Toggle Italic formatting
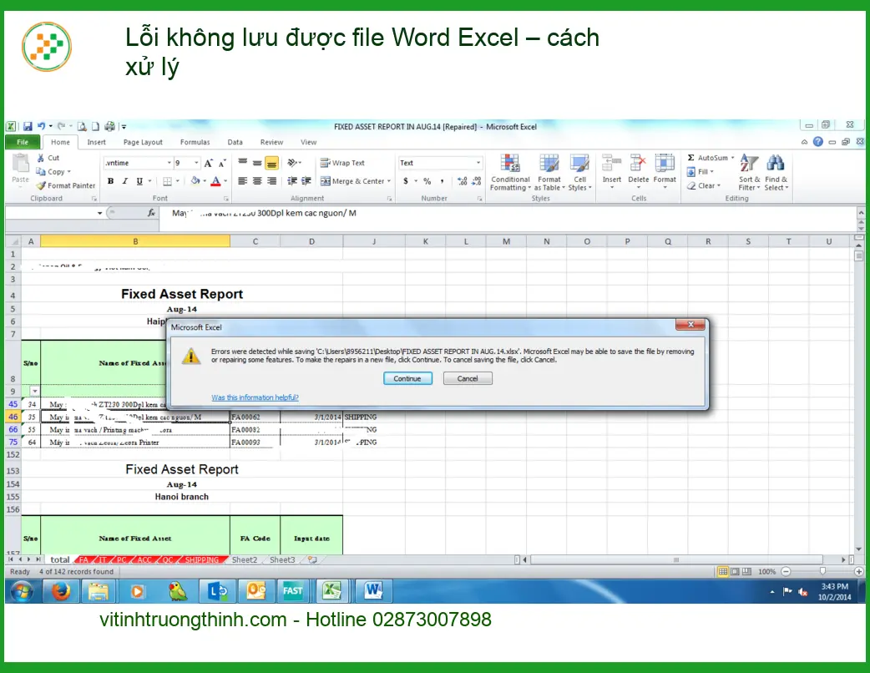 point(125,181)
